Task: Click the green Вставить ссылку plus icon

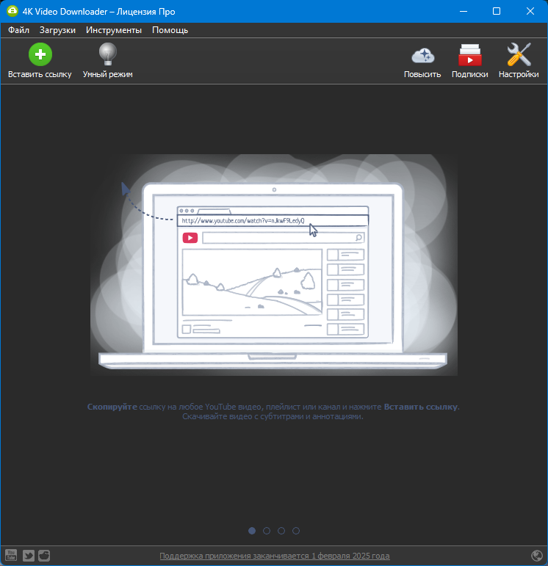Action: 40,54
